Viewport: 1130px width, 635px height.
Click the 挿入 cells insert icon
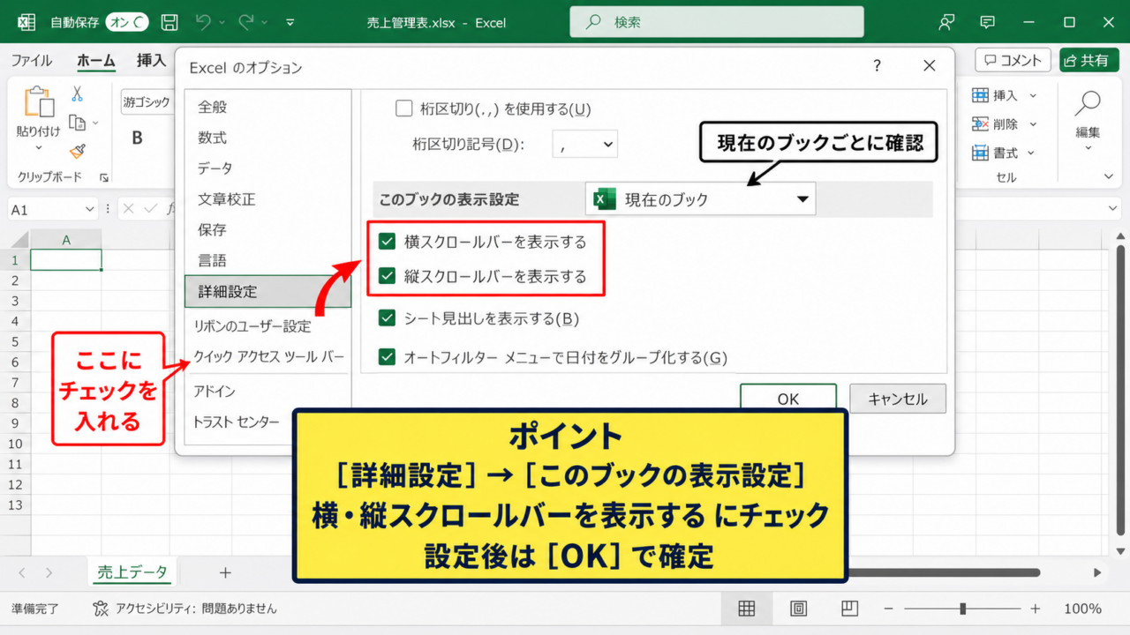980,95
